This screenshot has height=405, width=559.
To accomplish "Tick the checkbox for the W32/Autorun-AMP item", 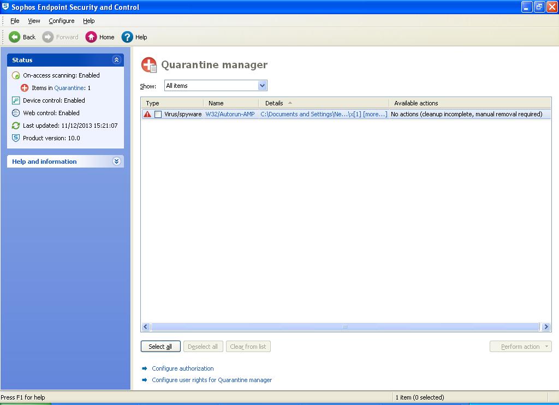I will click(158, 115).
